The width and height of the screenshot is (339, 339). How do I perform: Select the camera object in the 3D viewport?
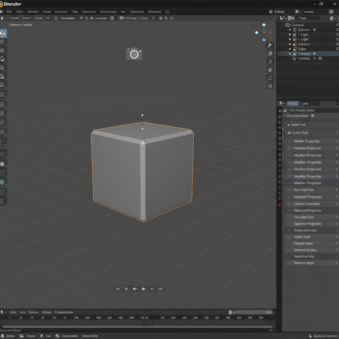(x=134, y=54)
